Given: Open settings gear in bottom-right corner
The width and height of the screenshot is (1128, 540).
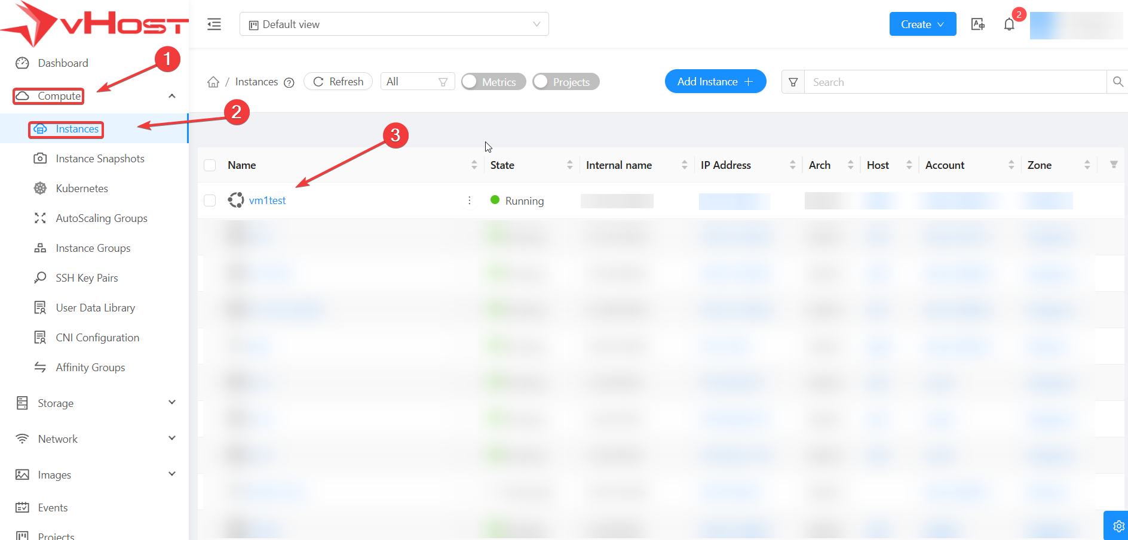Looking at the screenshot, I should coord(1118,526).
